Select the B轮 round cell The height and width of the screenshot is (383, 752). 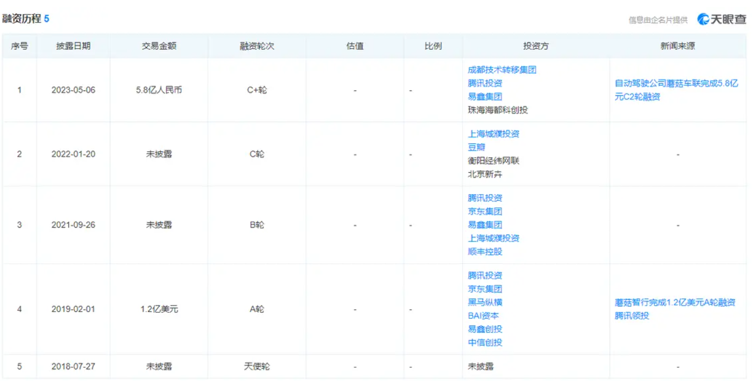257,225
